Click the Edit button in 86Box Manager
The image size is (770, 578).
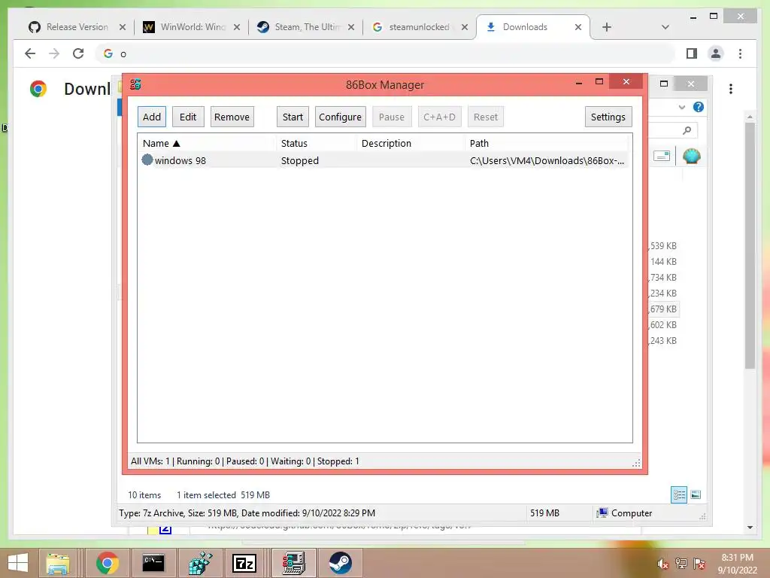coord(188,117)
